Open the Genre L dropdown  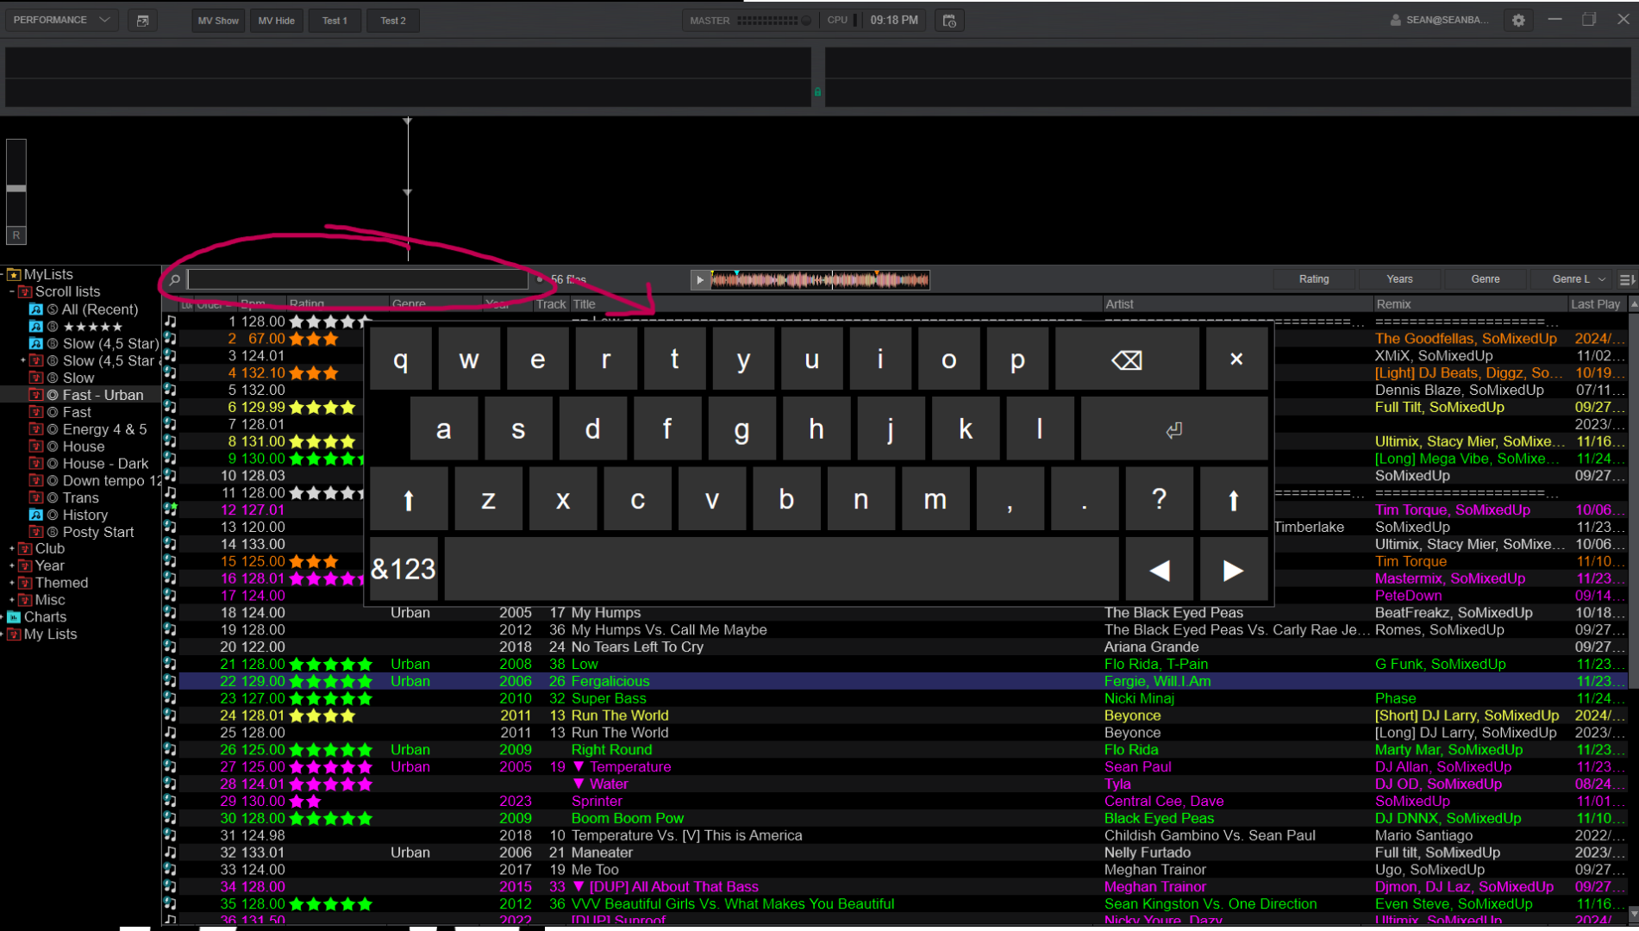[x=1572, y=278]
